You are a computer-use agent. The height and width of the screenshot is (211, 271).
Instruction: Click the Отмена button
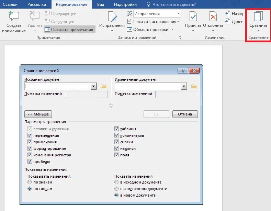coord(185,114)
